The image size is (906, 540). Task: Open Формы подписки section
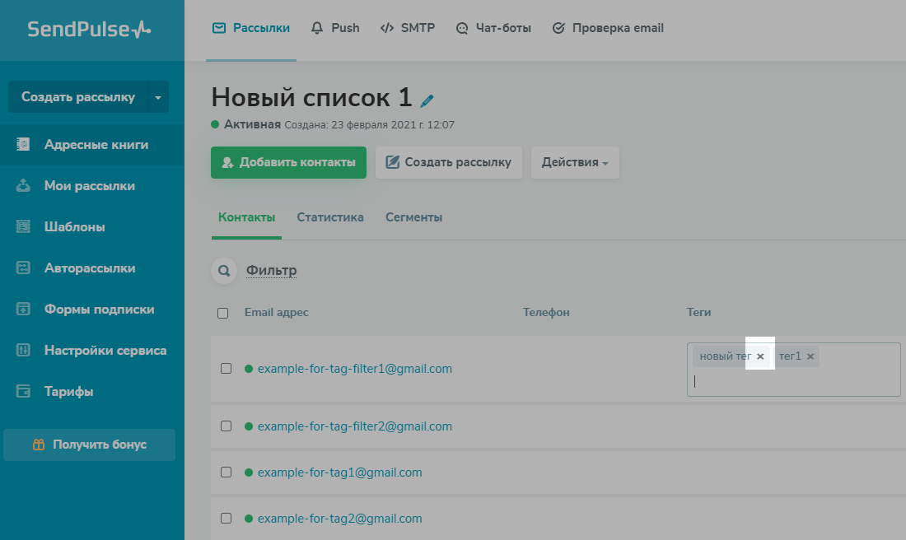tap(99, 310)
